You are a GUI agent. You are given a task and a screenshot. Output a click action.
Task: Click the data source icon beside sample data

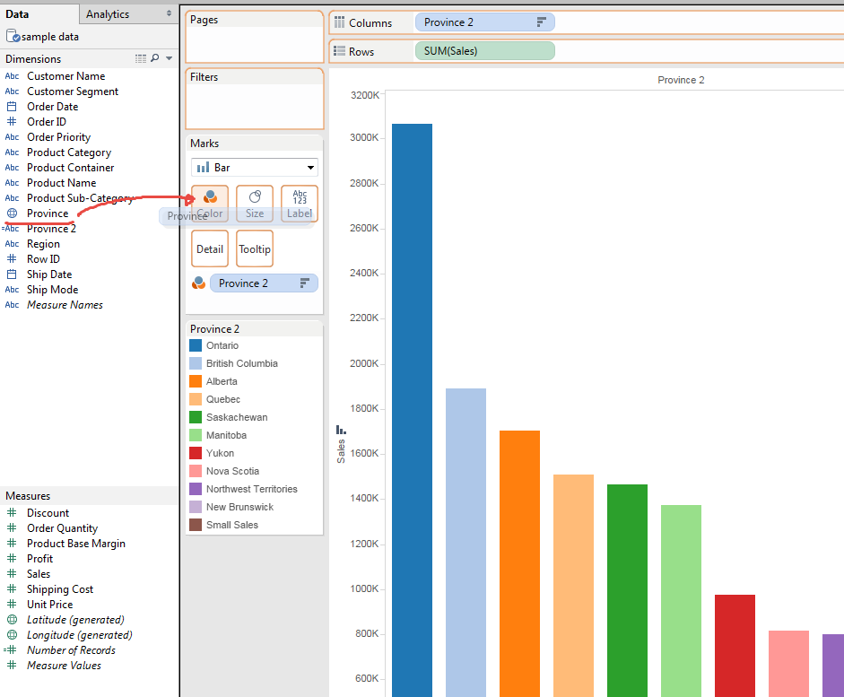(13, 36)
